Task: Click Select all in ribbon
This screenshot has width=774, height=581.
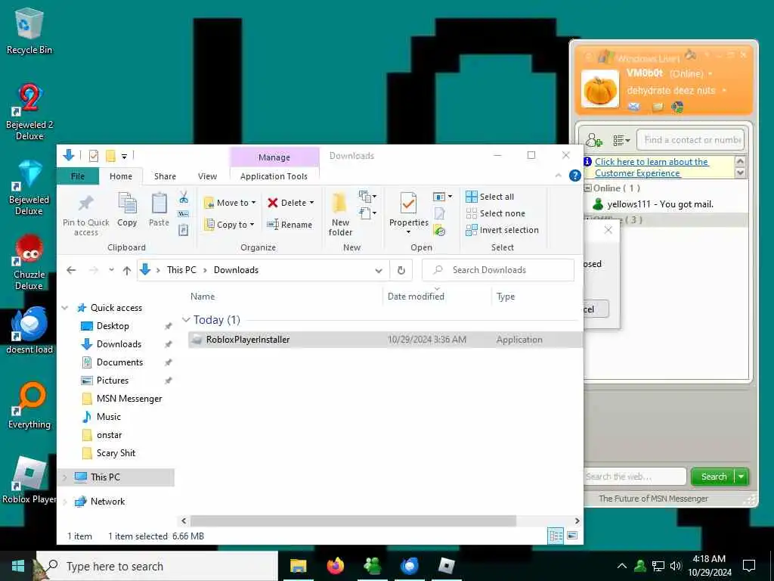Action: pos(490,197)
